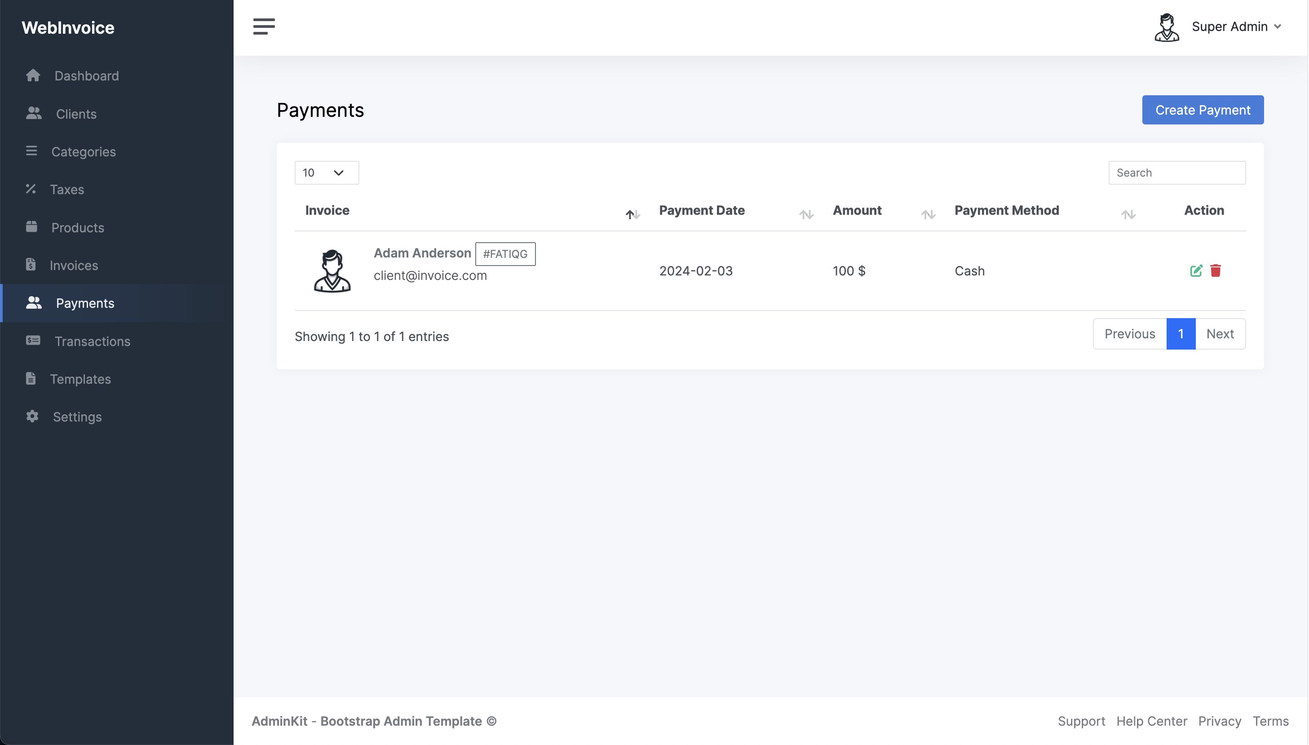The width and height of the screenshot is (1309, 745).
Task: Open the #FATIQG invoice badge link
Action: click(505, 254)
